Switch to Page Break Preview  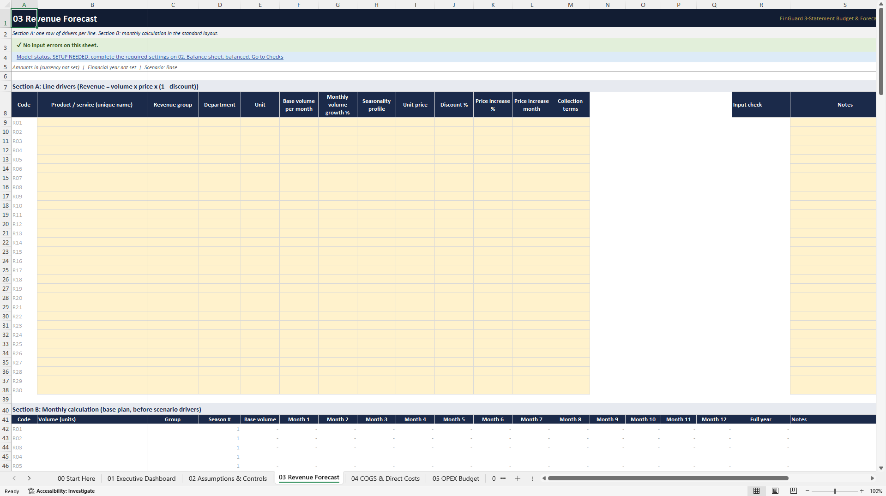click(x=794, y=491)
